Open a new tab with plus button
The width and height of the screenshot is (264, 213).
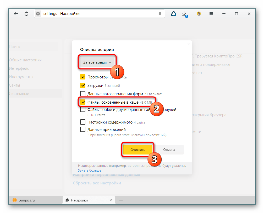coord(121,200)
